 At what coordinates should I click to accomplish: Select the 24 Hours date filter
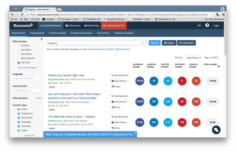[x=19, y=46]
